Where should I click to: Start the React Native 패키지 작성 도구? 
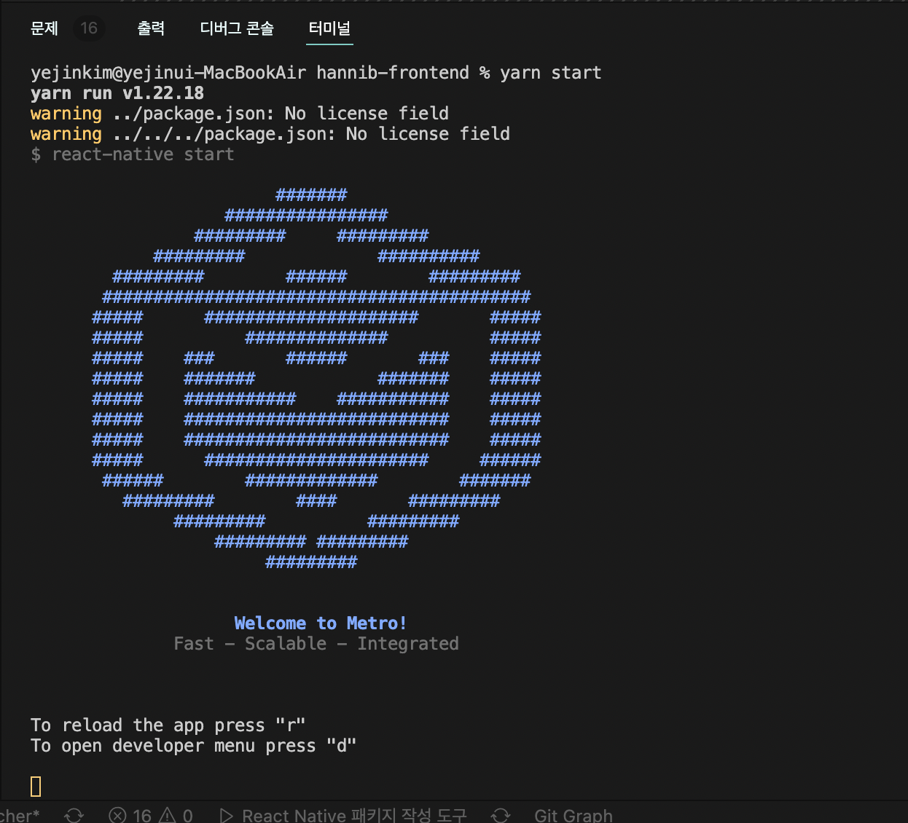click(343, 815)
